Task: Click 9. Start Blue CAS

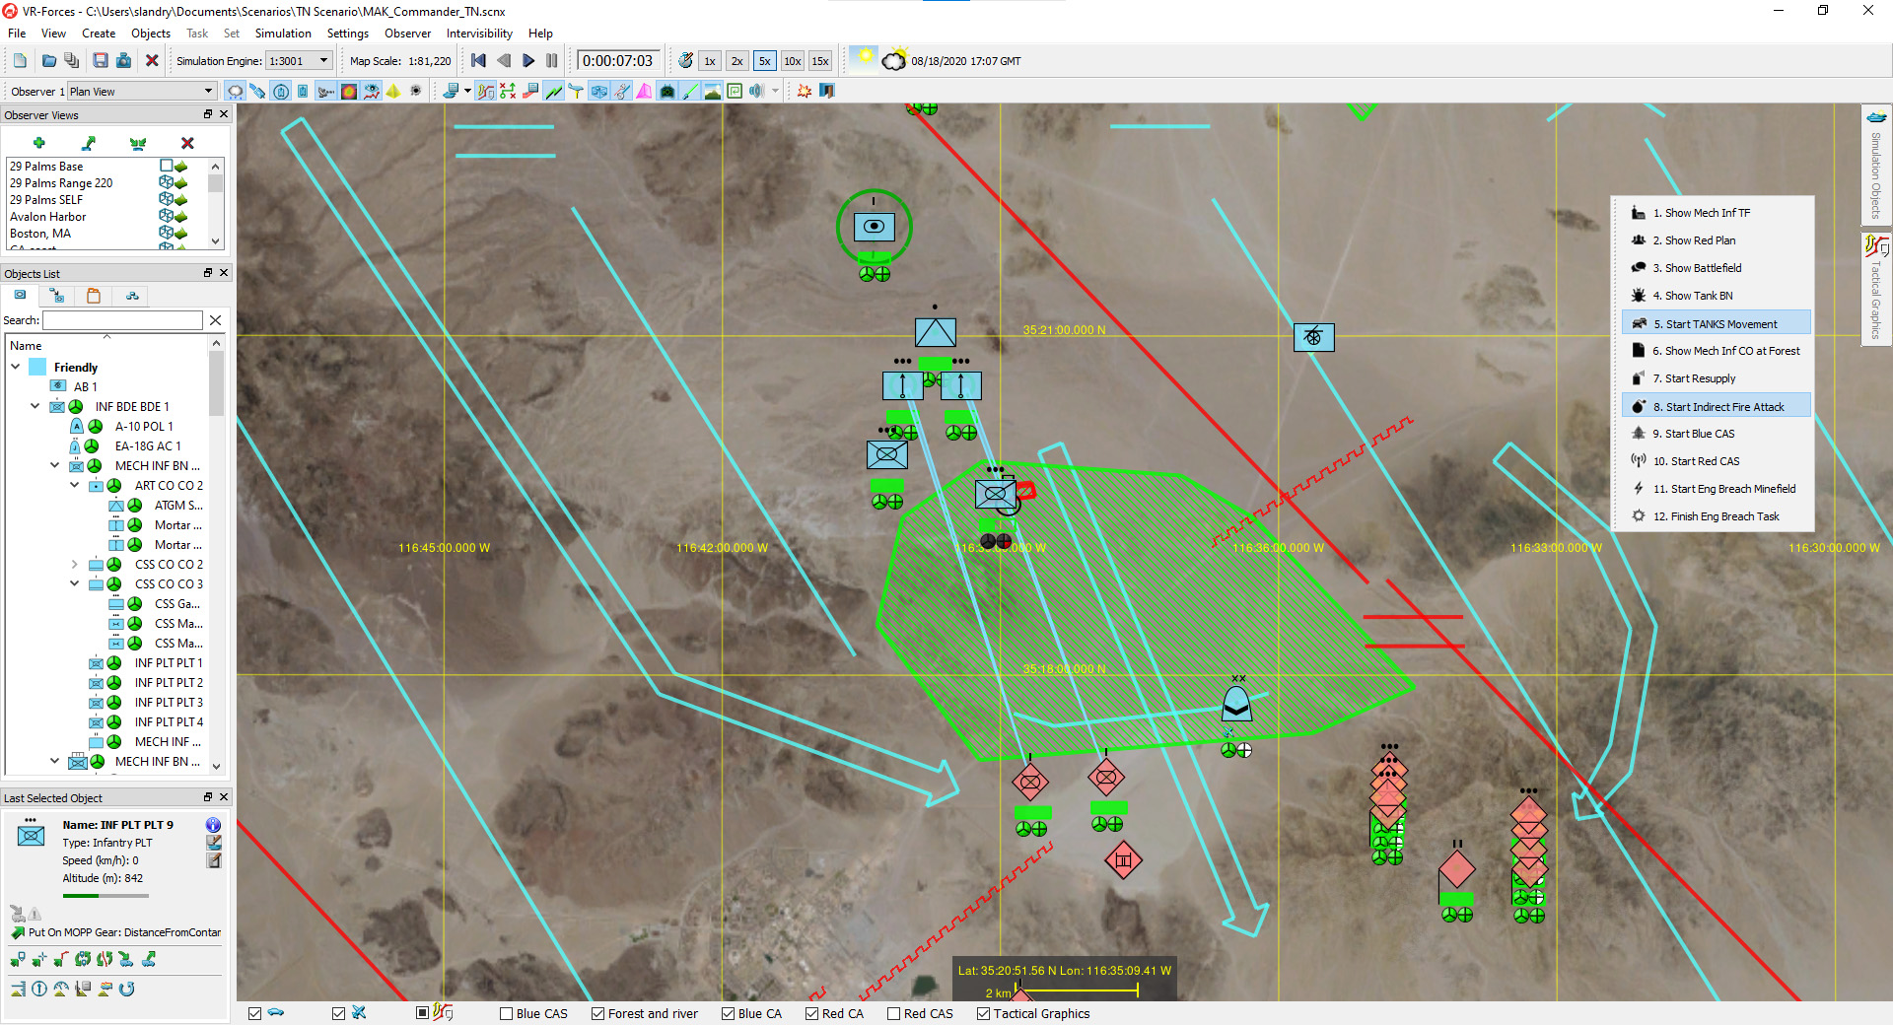Action: (x=1694, y=434)
